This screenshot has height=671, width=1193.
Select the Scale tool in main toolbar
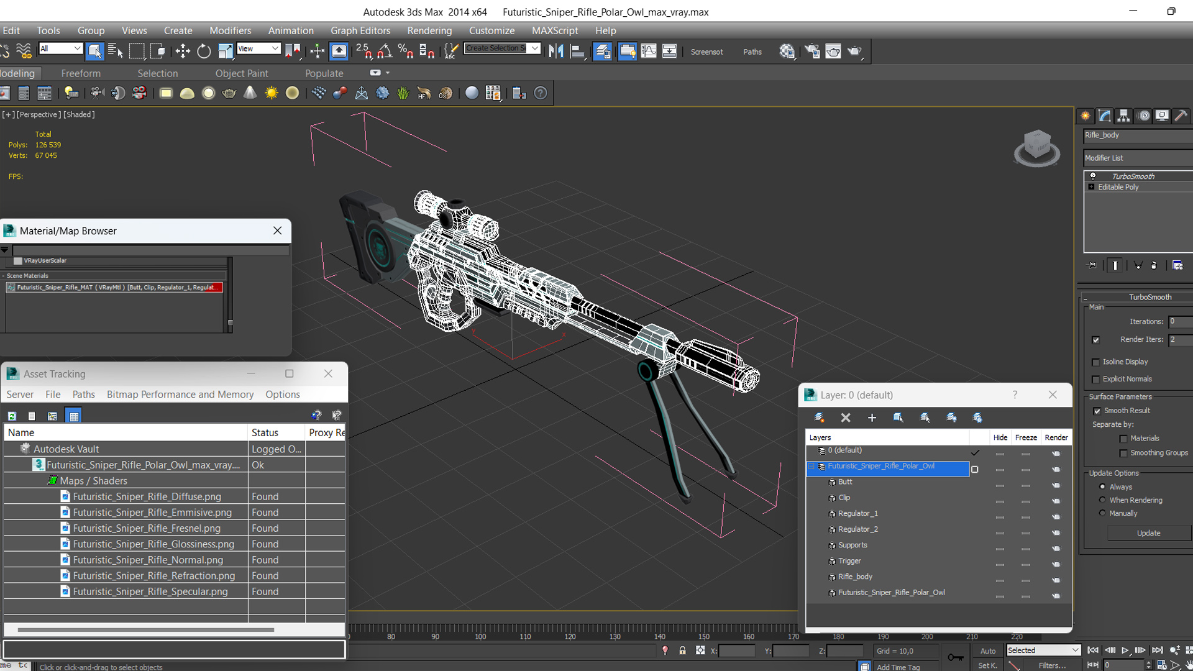coord(226,52)
